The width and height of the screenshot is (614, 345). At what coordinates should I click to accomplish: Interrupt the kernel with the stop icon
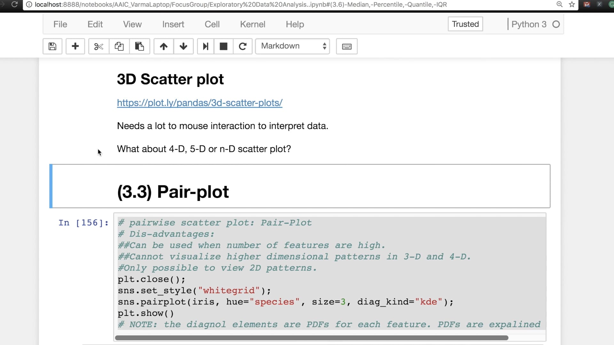(x=224, y=46)
